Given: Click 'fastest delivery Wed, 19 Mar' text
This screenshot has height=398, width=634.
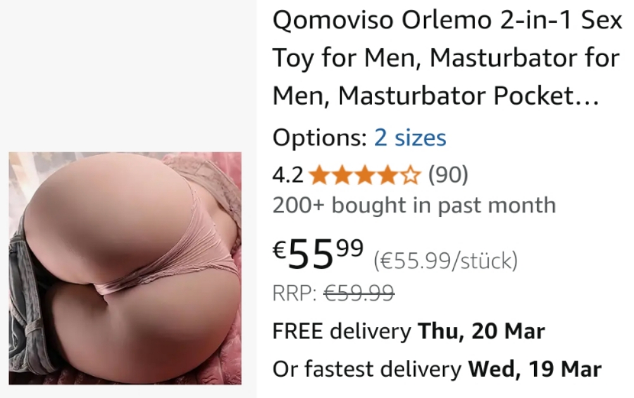Looking at the screenshot, I should click(x=453, y=368).
